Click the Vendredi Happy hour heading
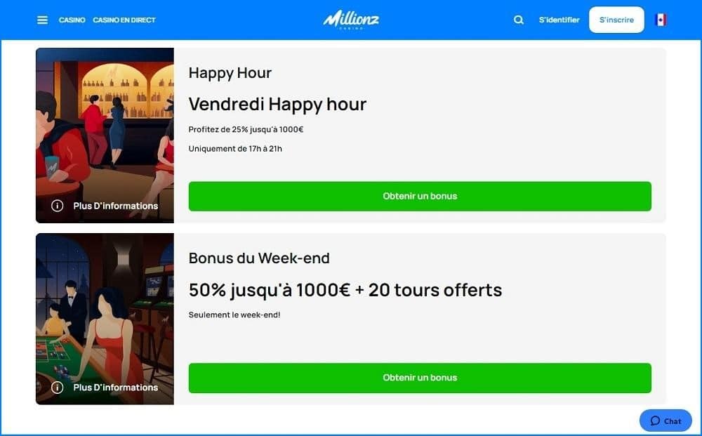Image resolution: width=702 pixels, height=436 pixels. pyautogui.click(x=277, y=105)
